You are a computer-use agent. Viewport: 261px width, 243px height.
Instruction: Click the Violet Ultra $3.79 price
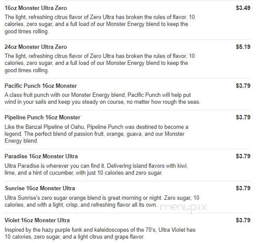(x=243, y=220)
